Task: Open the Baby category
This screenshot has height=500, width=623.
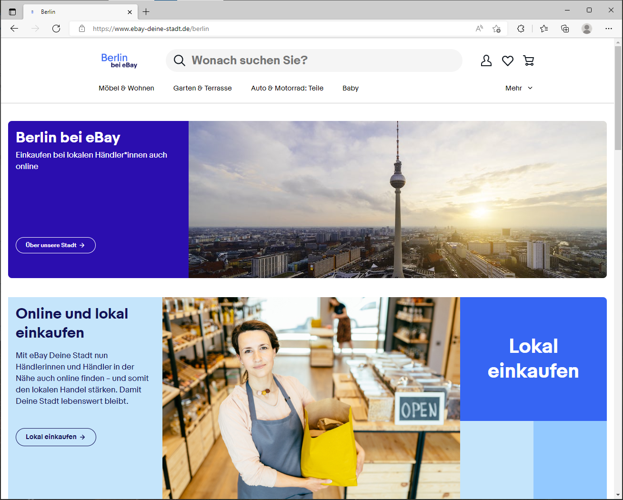Action: 351,88
